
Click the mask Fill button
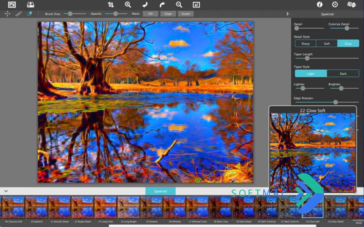150,14
